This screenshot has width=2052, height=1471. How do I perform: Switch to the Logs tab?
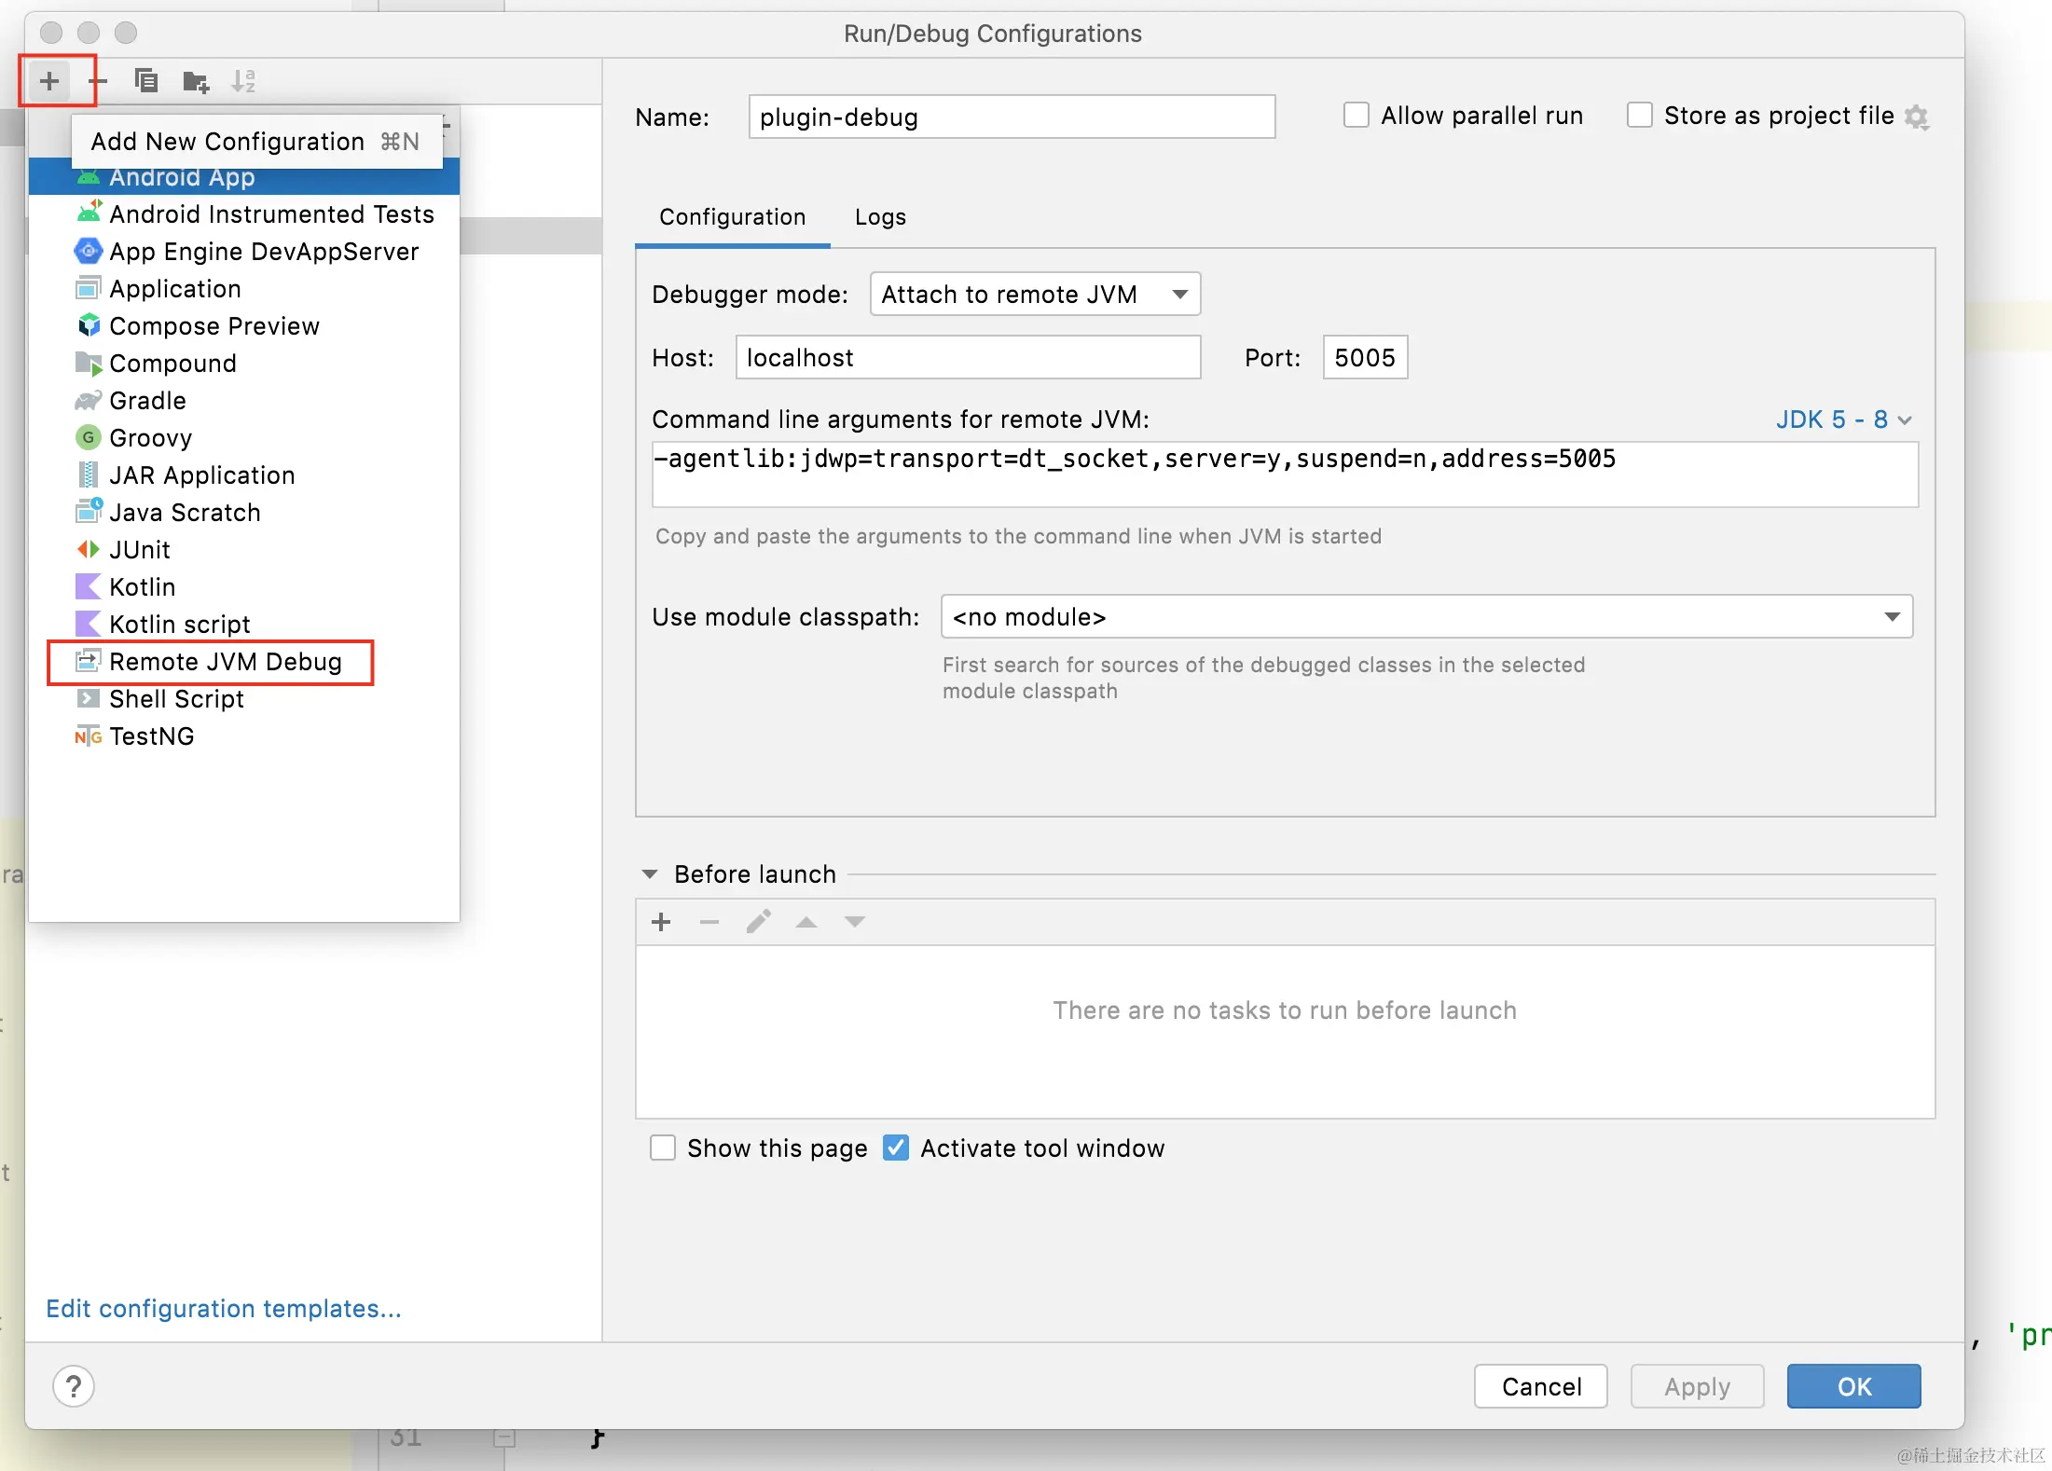[x=880, y=217]
